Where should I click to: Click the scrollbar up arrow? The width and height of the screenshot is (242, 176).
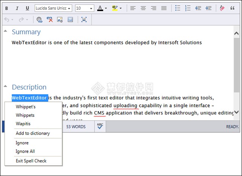(236, 33)
